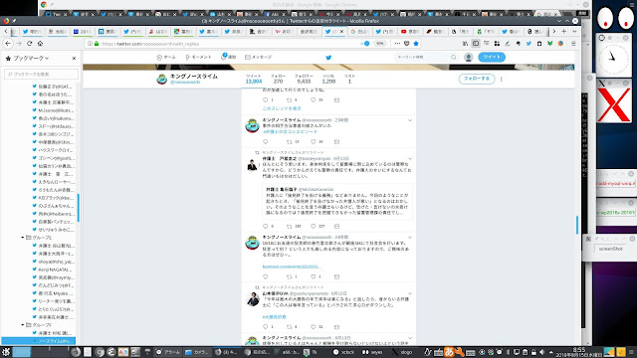Click the Twitter search magnifier icon
The image size is (637, 358).
click(x=454, y=58)
